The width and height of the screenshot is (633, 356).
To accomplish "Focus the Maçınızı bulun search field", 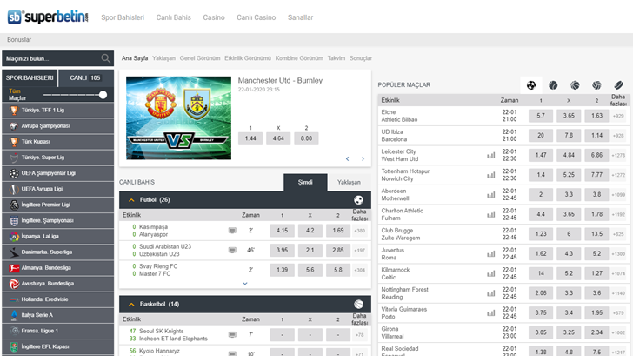I will click(x=57, y=58).
